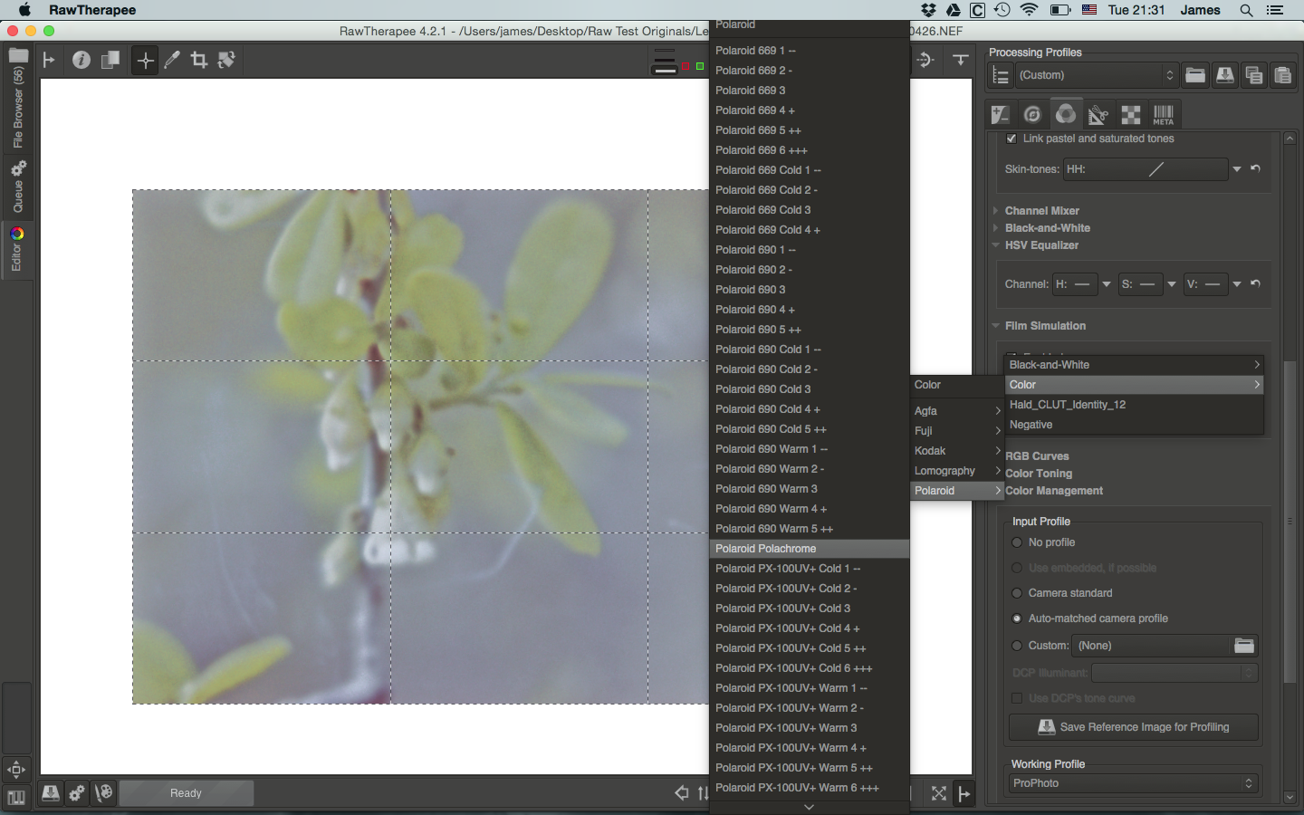
Task: Expand the Channel Mixer section
Action: click(x=1041, y=211)
